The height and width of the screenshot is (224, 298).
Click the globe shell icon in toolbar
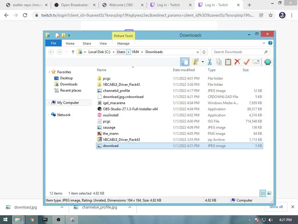click(x=268, y=62)
